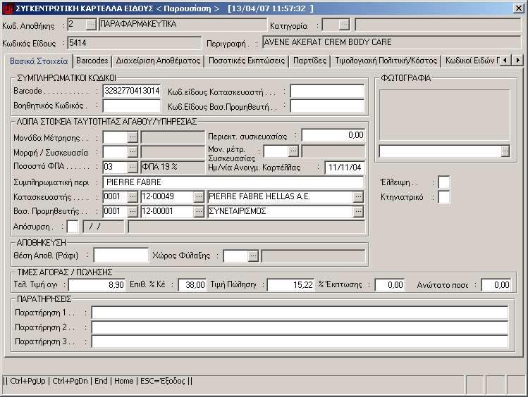This screenshot has width=528, height=397.
Task: Click photo file path field
Action: [440, 151]
